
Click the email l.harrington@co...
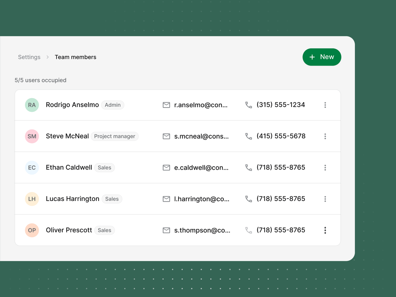[202, 199]
